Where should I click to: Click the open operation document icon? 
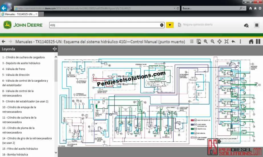click(180, 25)
